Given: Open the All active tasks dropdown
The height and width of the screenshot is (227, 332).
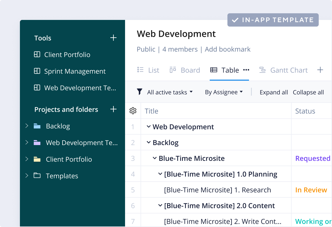Looking at the screenshot, I should pos(170,92).
